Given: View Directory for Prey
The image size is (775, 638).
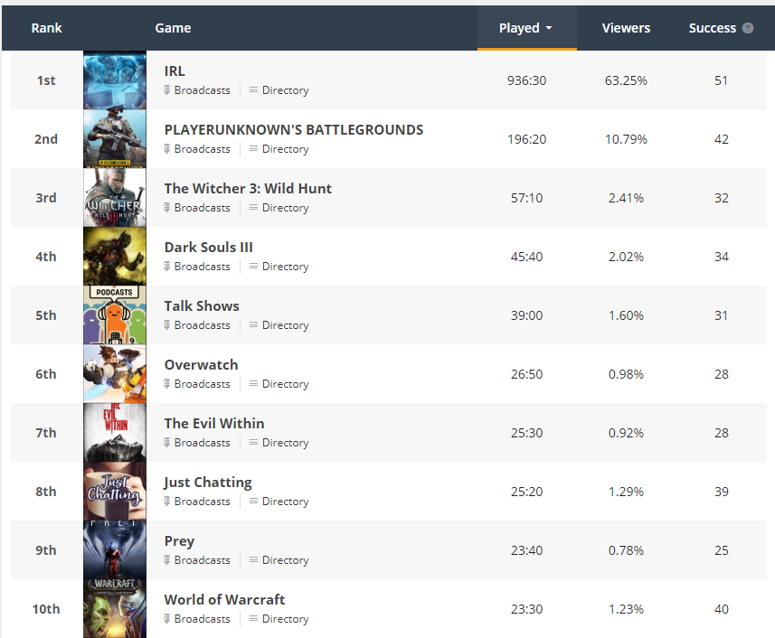Looking at the screenshot, I should pyautogui.click(x=279, y=560).
